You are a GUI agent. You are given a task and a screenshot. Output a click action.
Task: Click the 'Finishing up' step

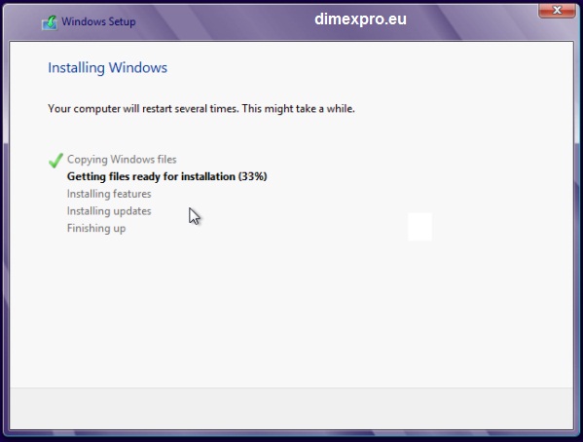tap(96, 228)
